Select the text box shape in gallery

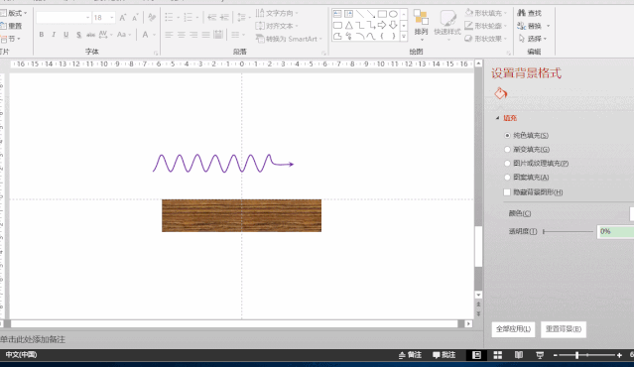337,14
